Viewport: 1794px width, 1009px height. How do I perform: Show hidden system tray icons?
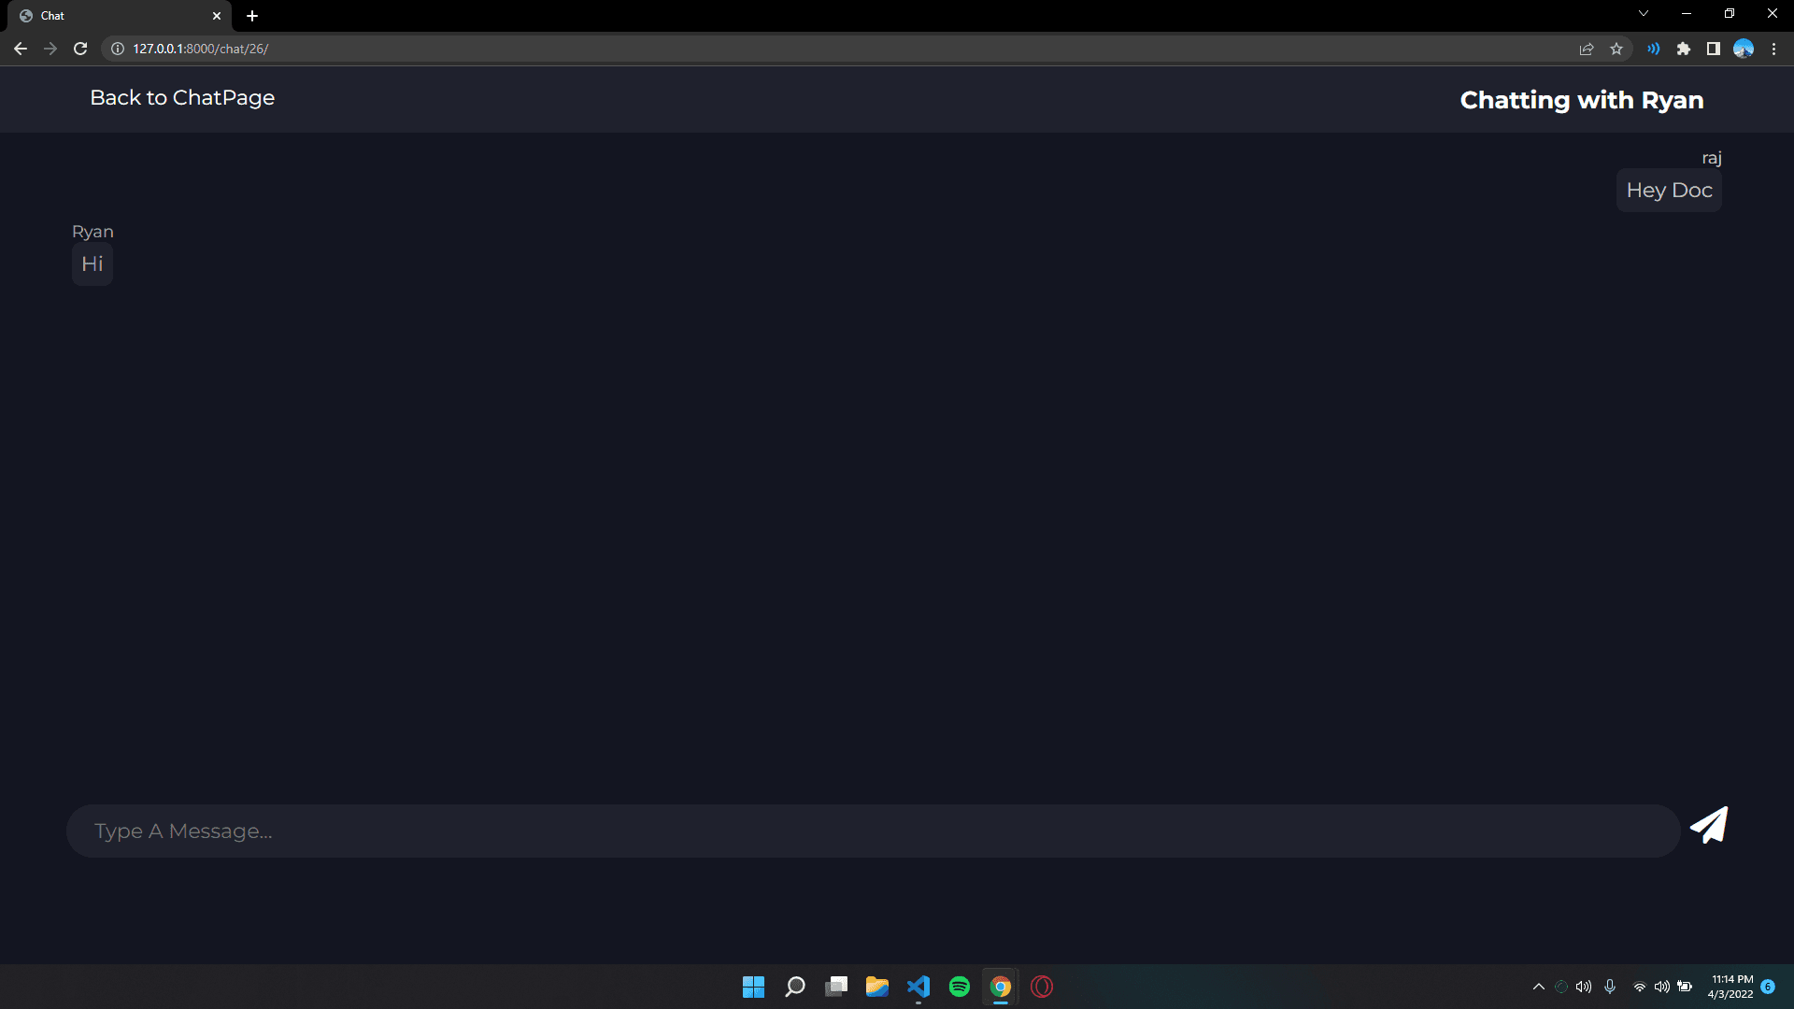pyautogui.click(x=1539, y=987)
